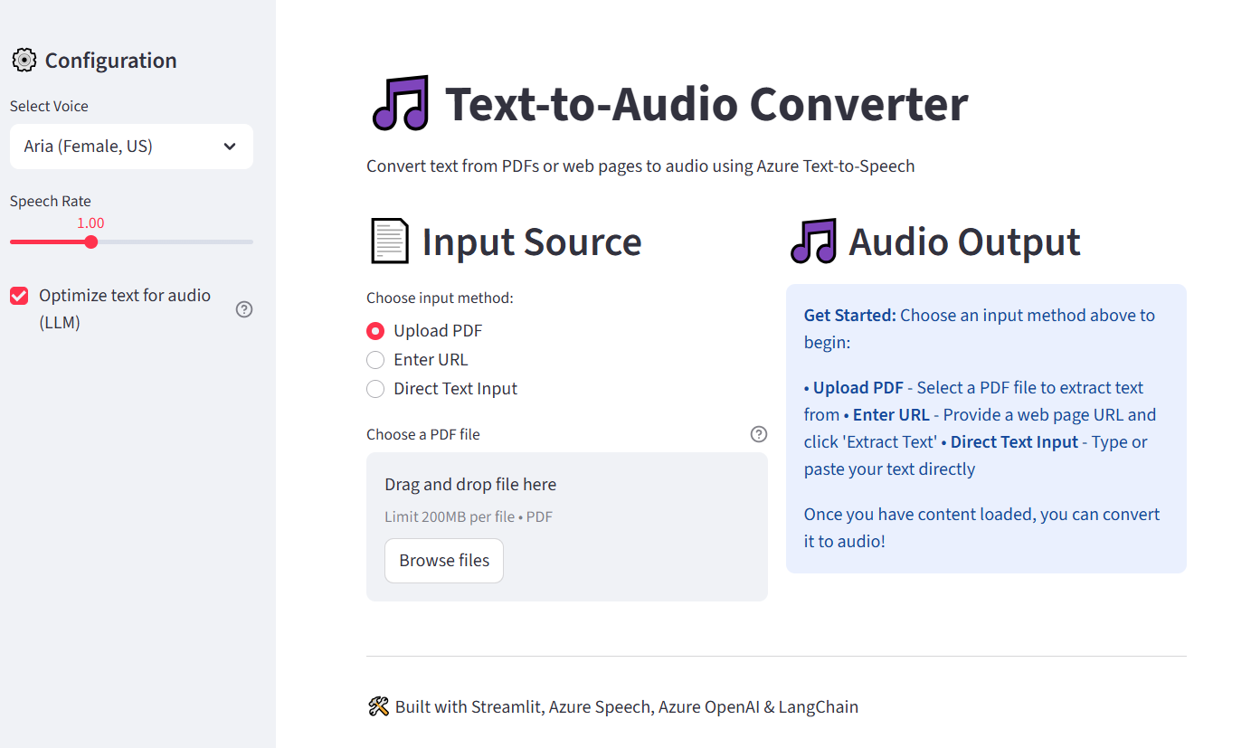Click the Speech Rate slider handle
1251x748 pixels.
(x=90, y=241)
